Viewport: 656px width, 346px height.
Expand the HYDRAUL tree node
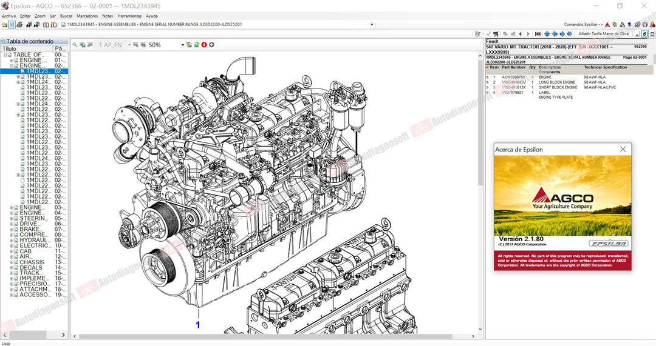(12, 240)
